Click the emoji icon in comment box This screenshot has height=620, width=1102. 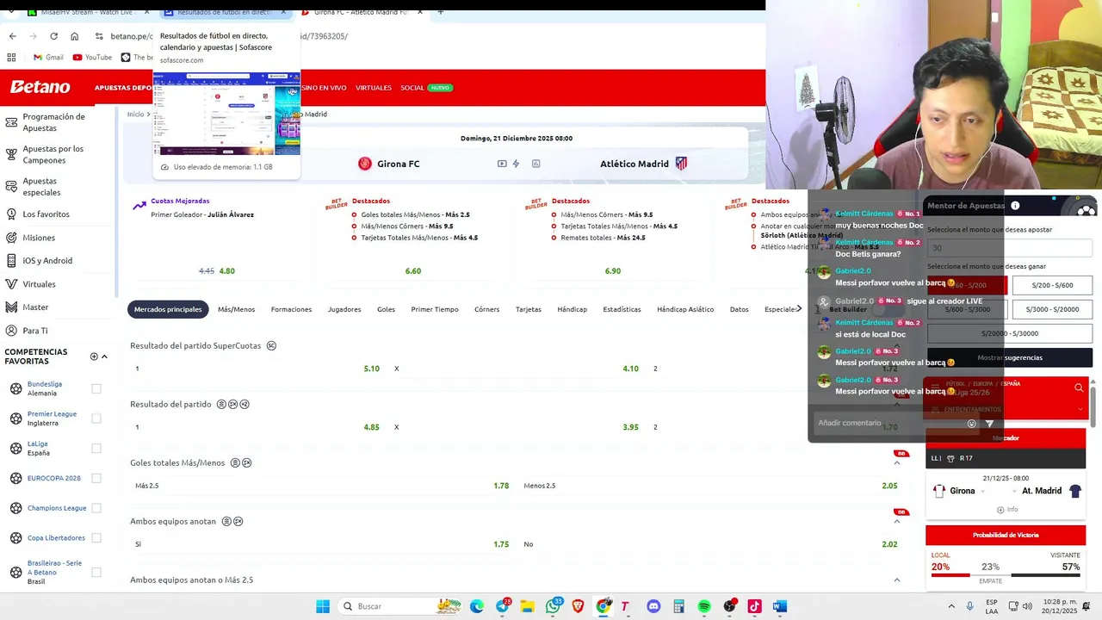(972, 424)
